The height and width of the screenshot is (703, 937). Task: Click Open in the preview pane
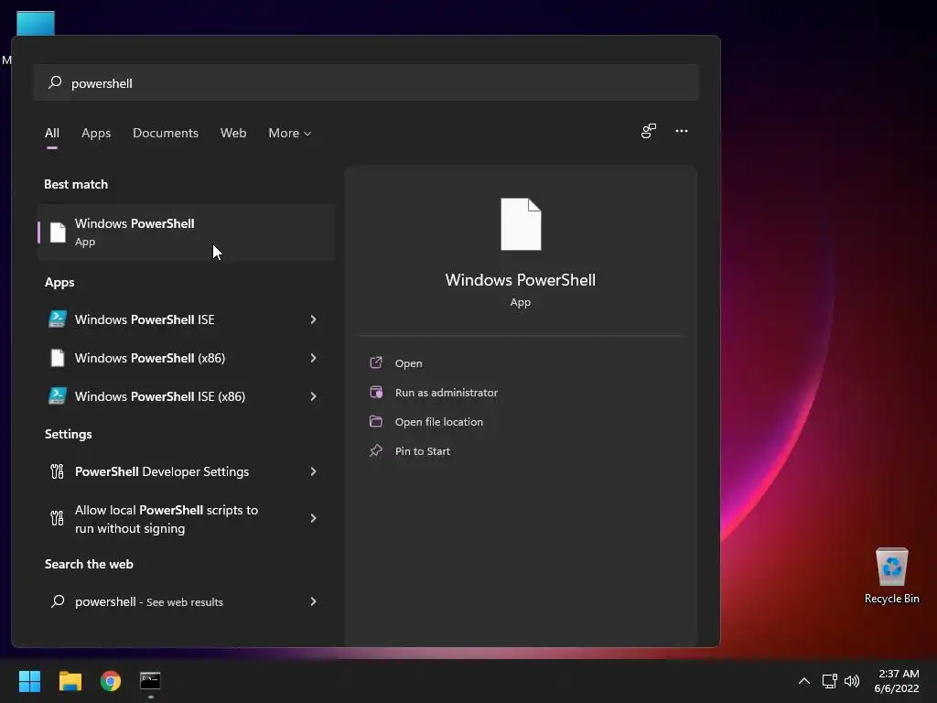[x=409, y=363]
